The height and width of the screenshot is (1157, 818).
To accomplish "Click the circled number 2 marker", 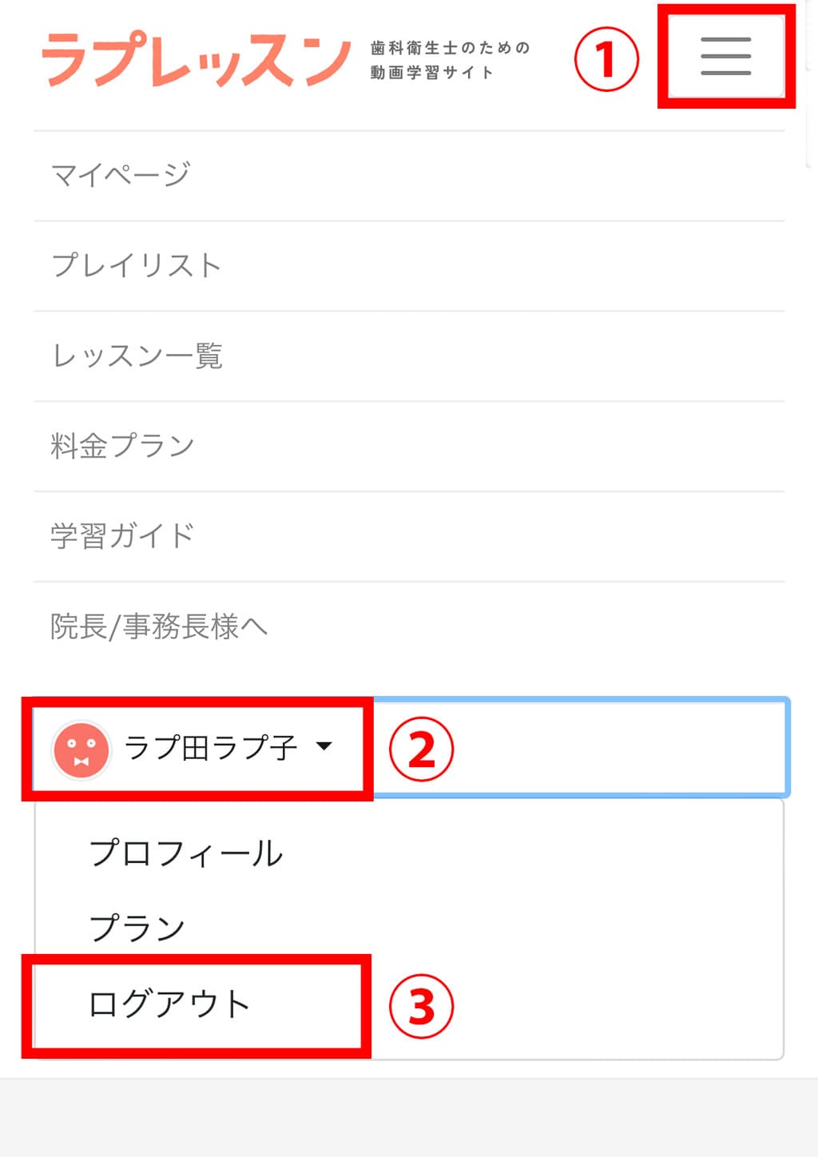I will (421, 749).
